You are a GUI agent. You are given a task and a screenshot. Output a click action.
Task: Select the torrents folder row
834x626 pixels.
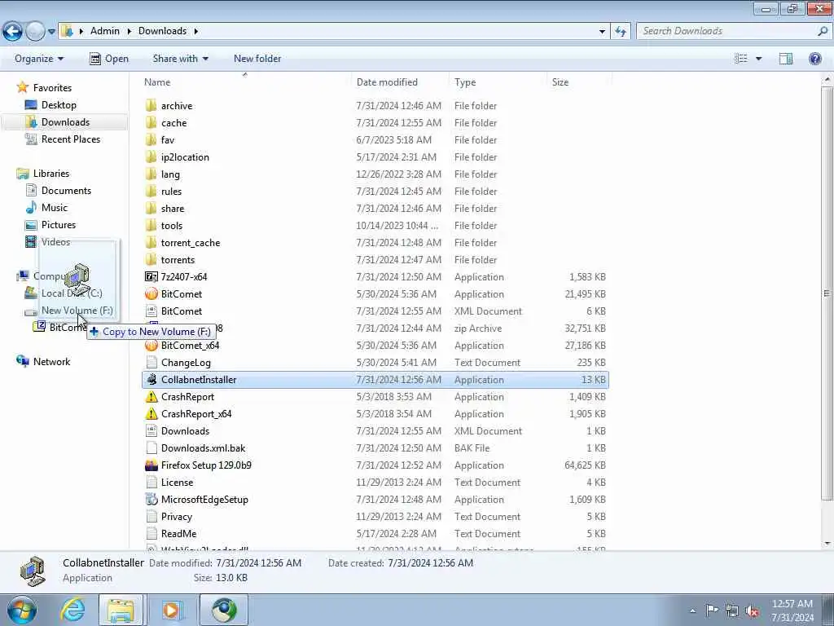[x=375, y=260]
